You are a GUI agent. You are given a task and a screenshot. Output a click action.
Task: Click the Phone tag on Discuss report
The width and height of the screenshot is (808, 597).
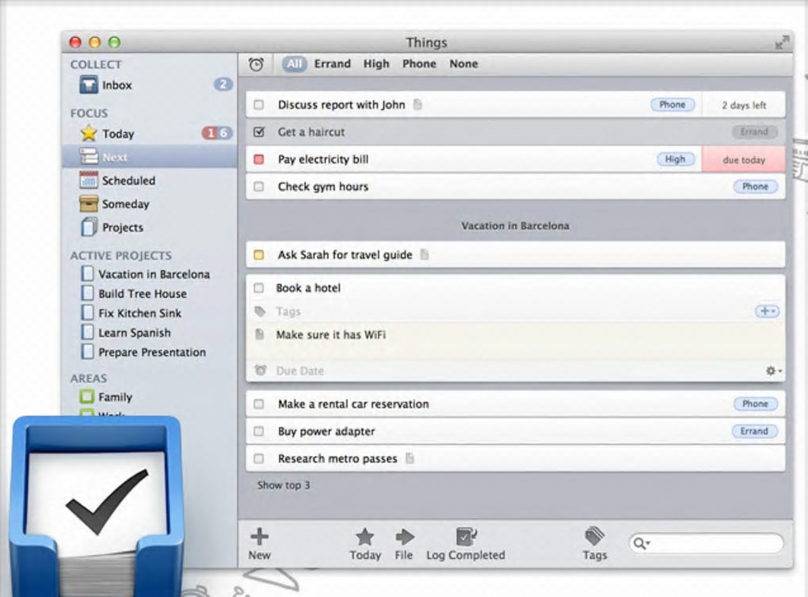pyautogui.click(x=673, y=105)
